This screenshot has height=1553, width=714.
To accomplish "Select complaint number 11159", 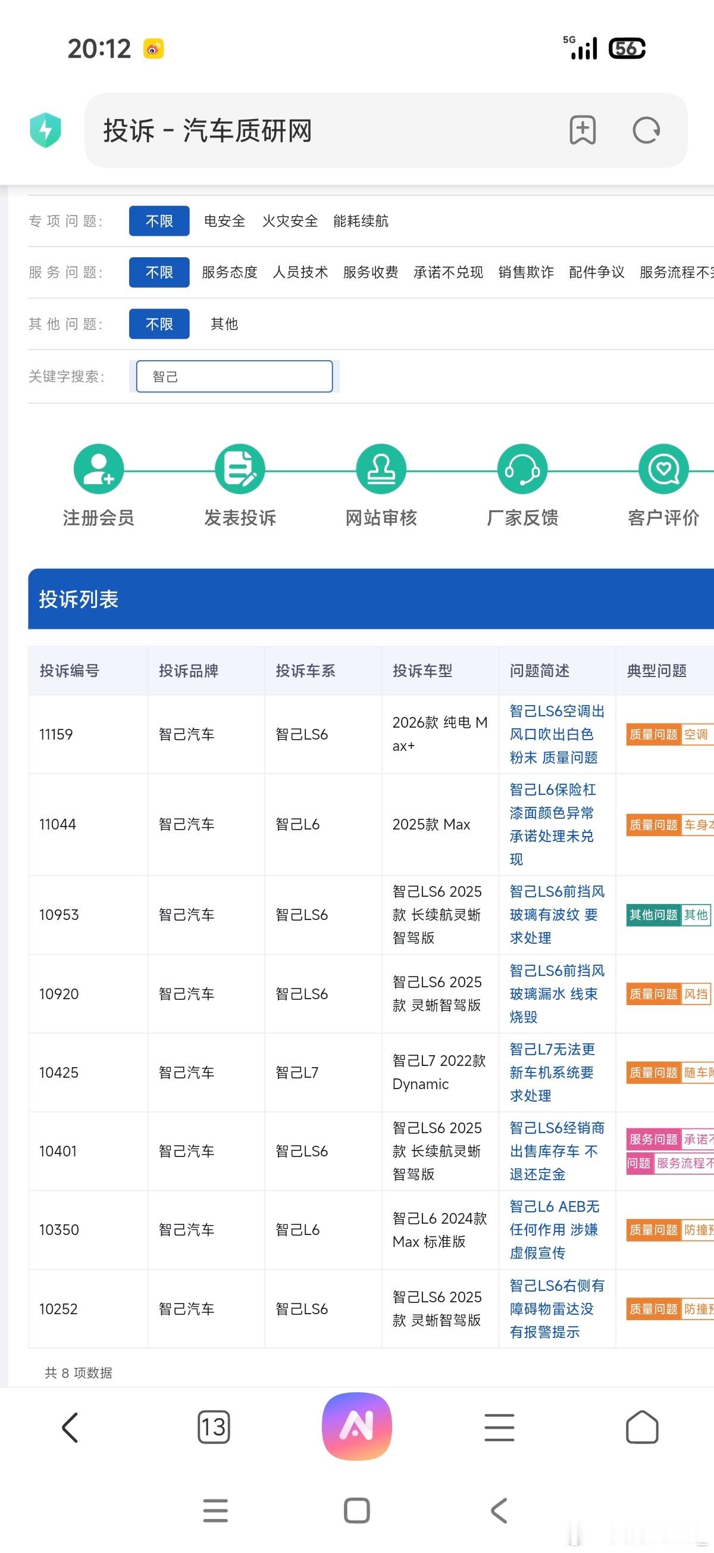I will pos(56,734).
